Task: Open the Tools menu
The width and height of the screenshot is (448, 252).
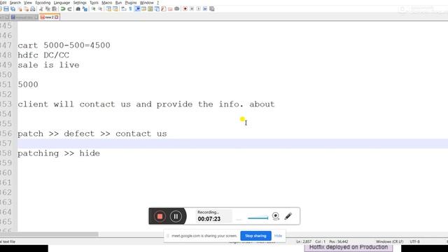Action: [94, 3]
